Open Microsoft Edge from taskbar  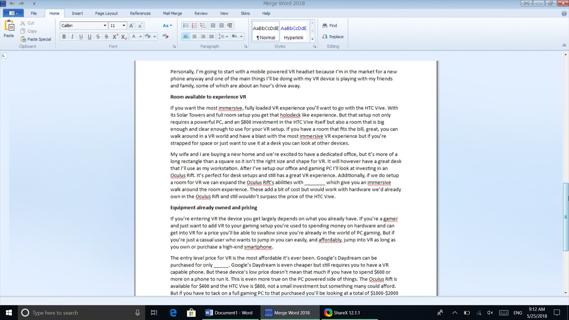173,313
